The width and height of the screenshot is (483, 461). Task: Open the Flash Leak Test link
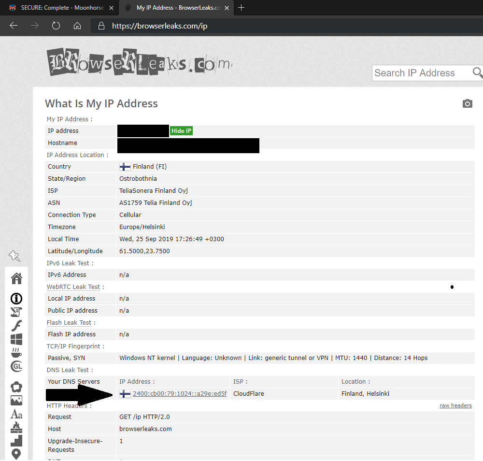pyautogui.click(x=69, y=323)
